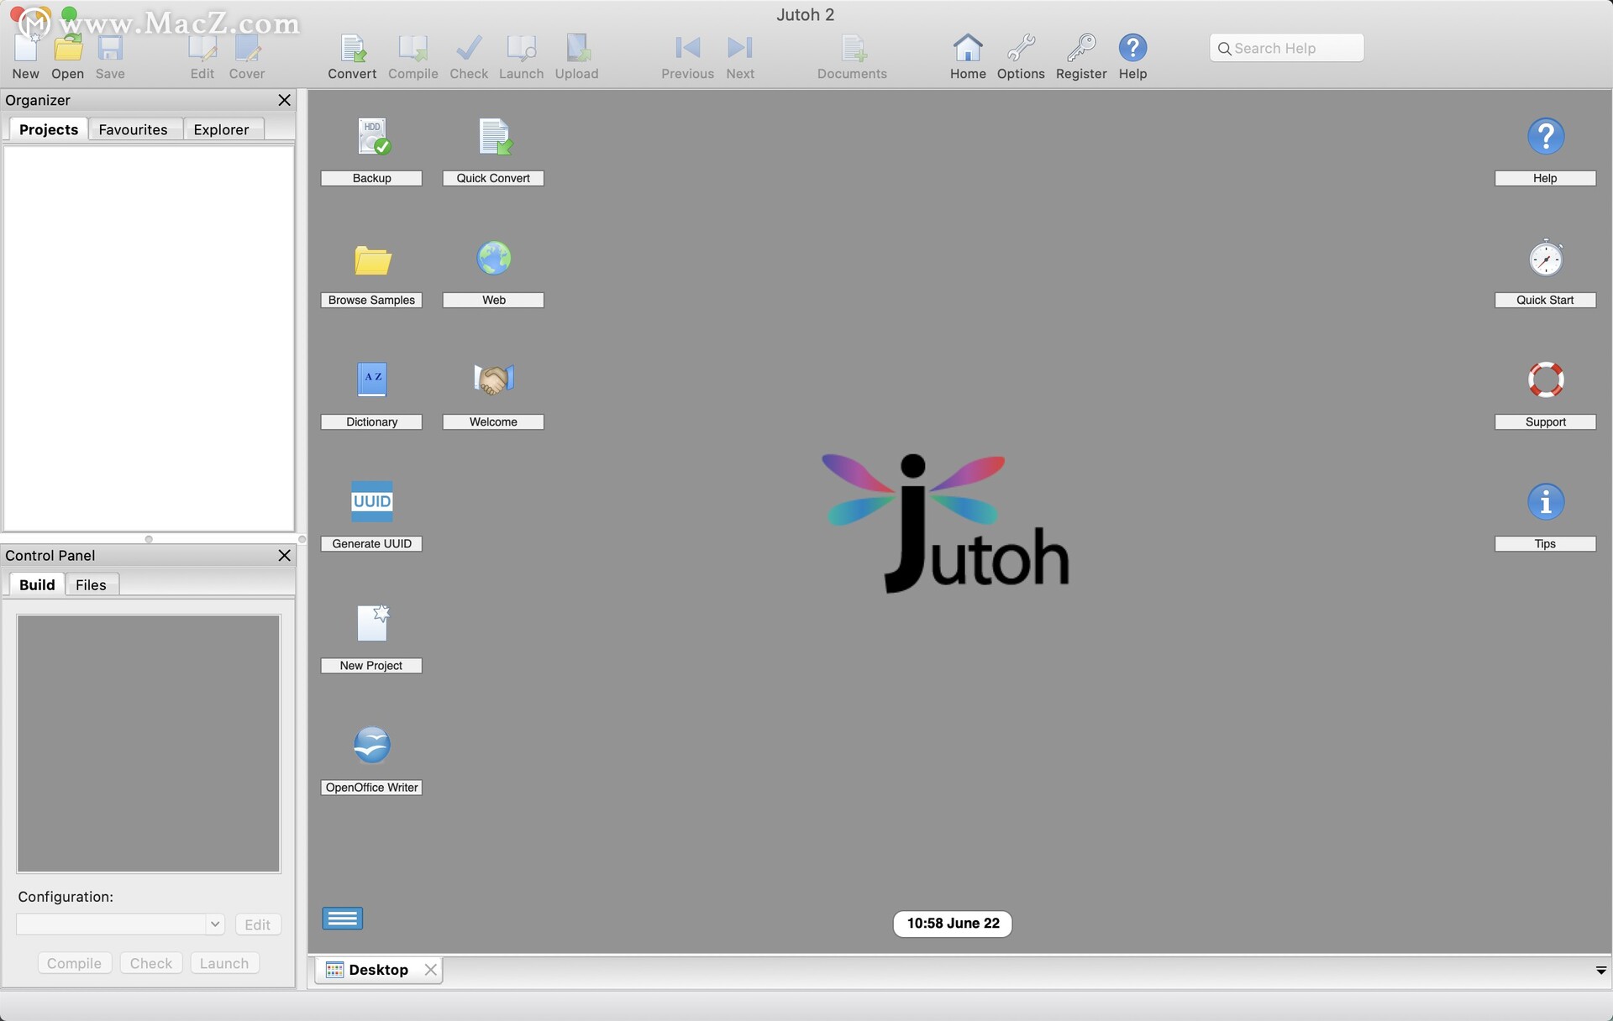Select the Build tab in Control Panel
1613x1021 pixels.
37,584
